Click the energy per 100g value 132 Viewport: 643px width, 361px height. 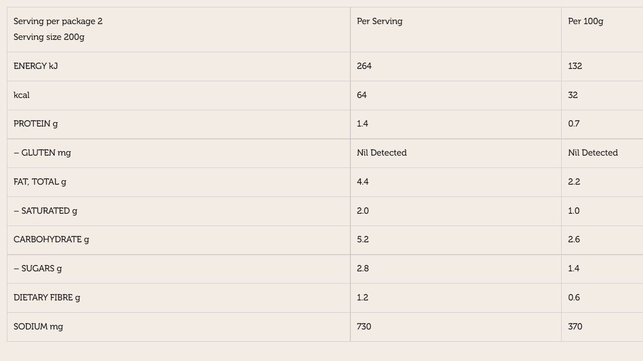(x=575, y=66)
